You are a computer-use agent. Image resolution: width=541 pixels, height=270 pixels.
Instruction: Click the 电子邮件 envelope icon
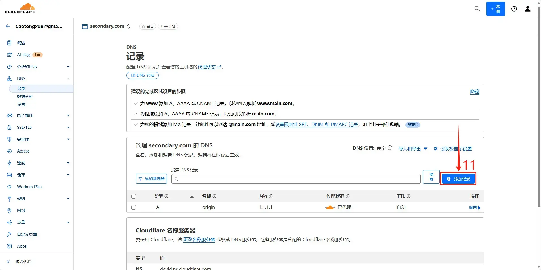pos(9,115)
